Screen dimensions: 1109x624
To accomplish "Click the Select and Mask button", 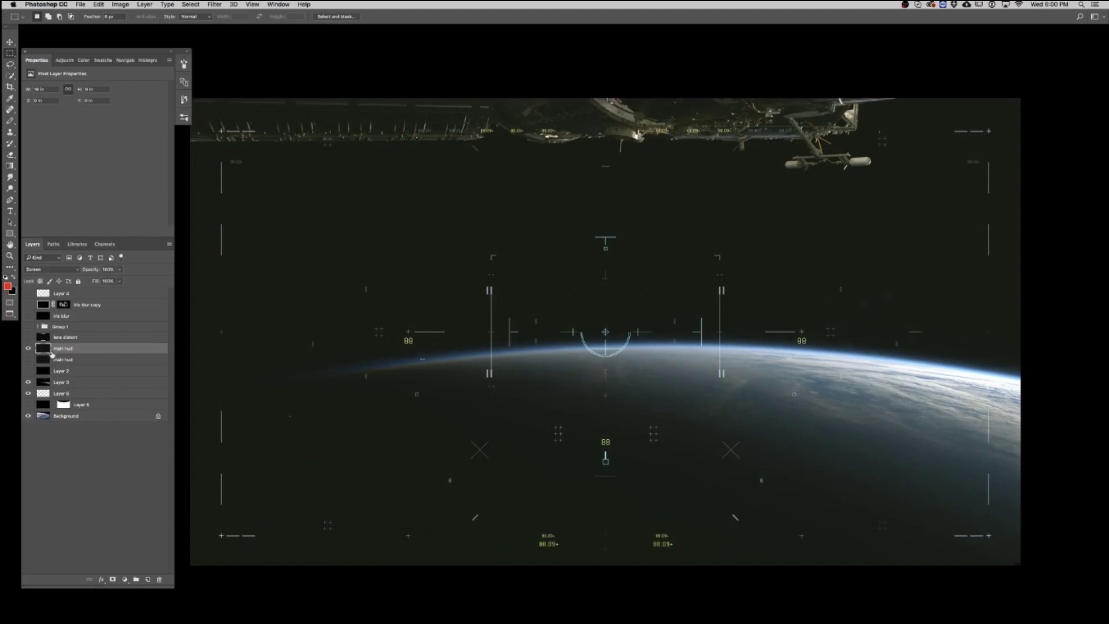I will (336, 16).
